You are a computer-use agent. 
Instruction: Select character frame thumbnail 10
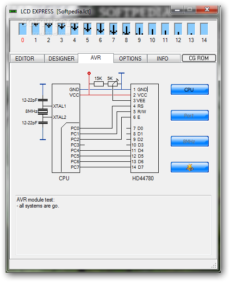point(152,29)
